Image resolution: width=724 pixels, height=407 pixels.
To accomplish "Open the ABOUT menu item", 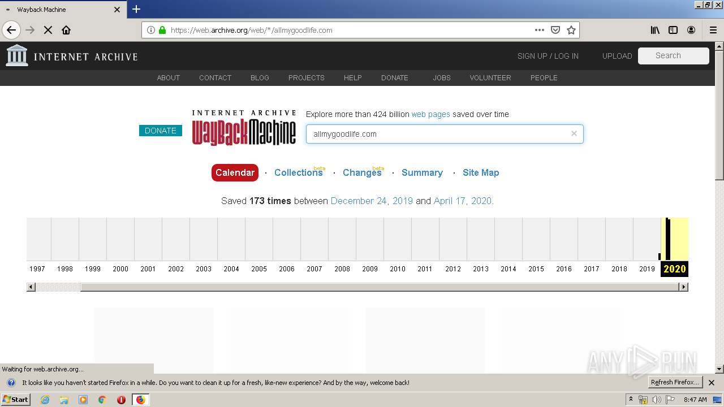I will click(x=169, y=78).
